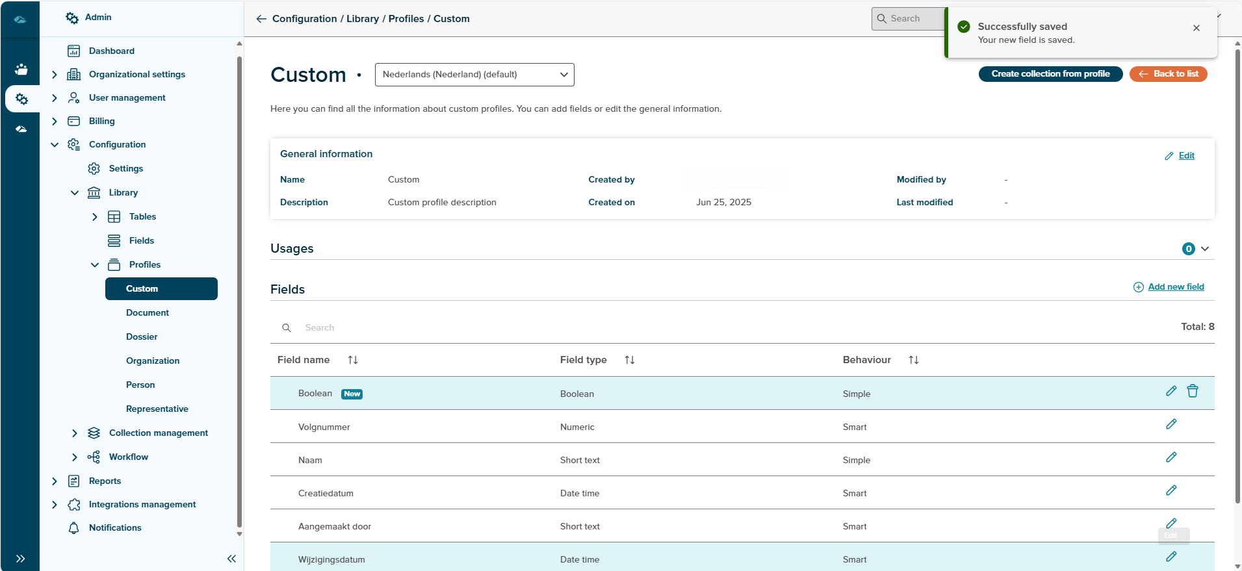Click the Edit general information link
1242x571 pixels.
tap(1185, 156)
